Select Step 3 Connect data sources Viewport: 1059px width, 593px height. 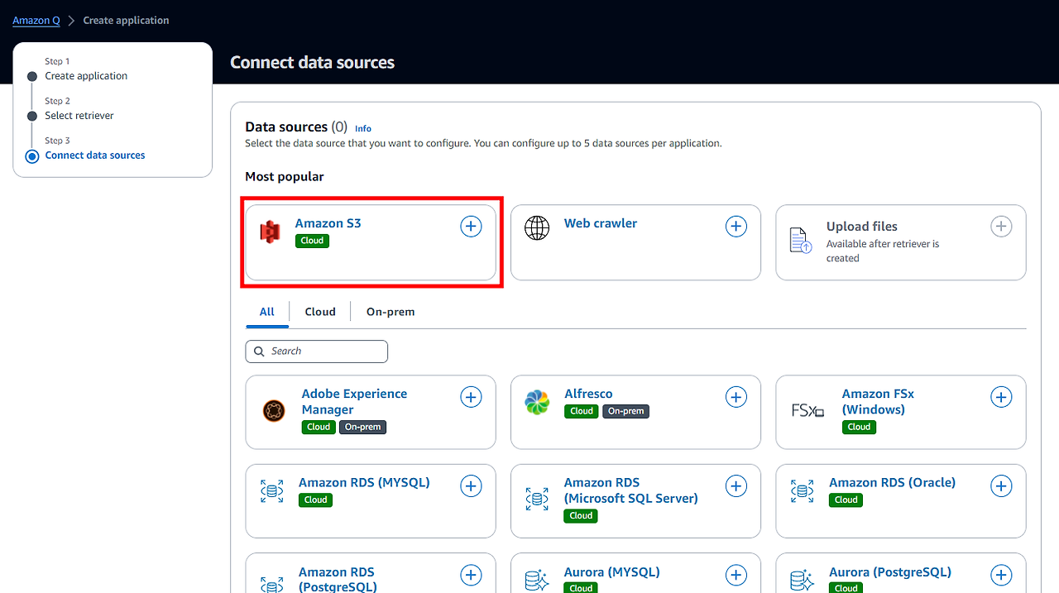pos(95,155)
